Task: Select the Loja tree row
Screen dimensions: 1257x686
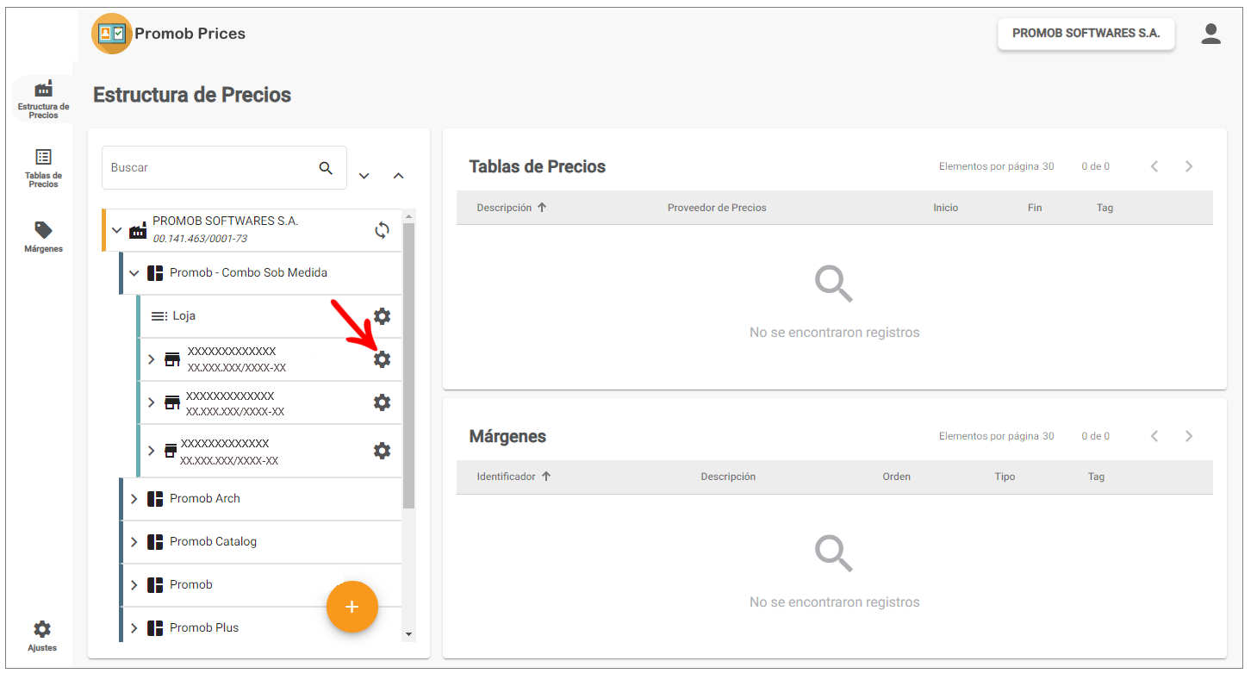Action: (269, 316)
